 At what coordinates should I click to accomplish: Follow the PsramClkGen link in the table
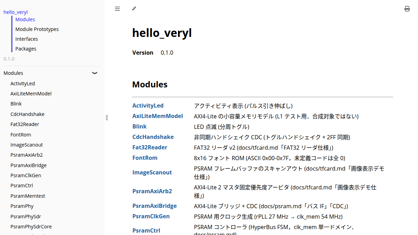point(151,216)
